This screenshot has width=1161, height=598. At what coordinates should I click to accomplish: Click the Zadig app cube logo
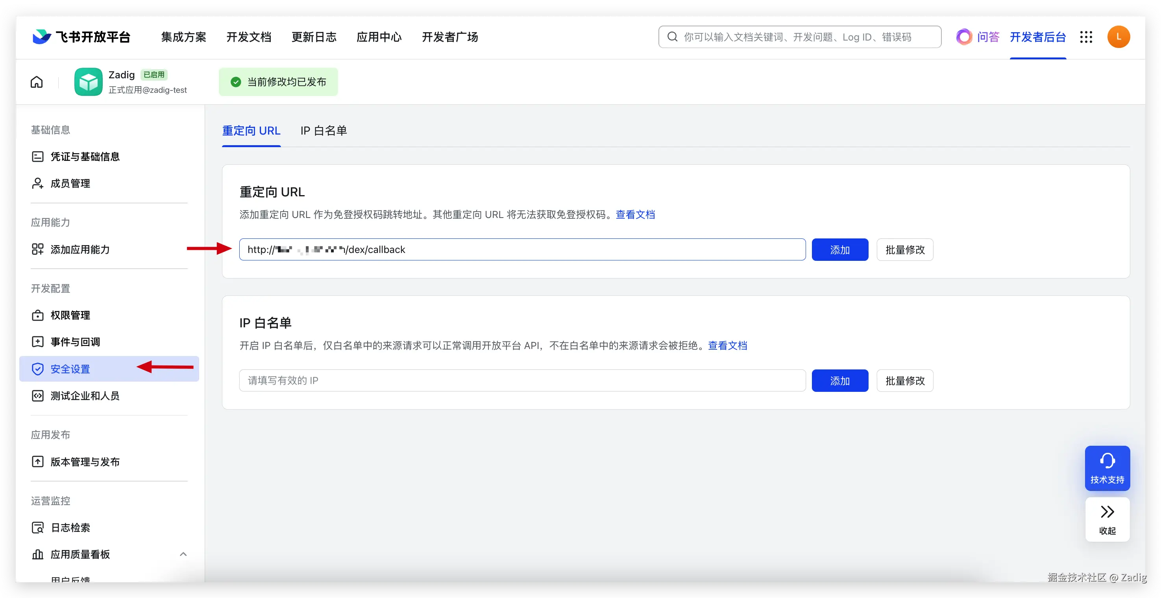click(88, 82)
